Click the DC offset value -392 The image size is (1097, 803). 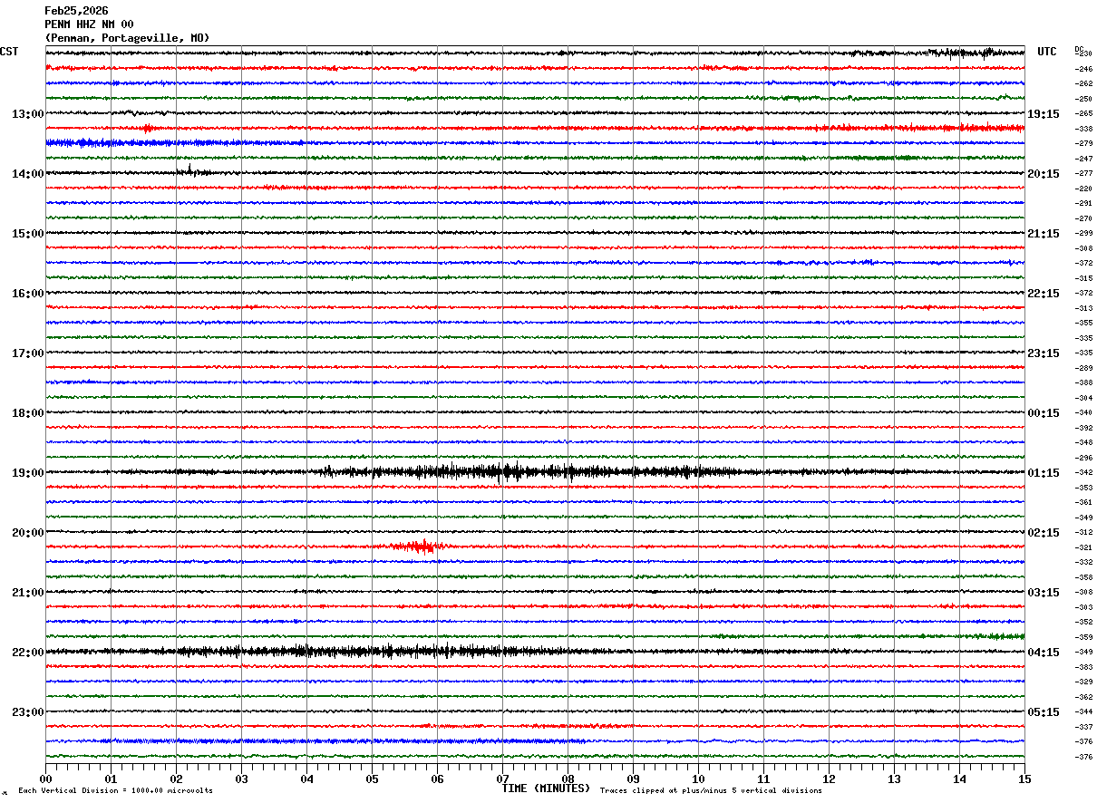1083,428
